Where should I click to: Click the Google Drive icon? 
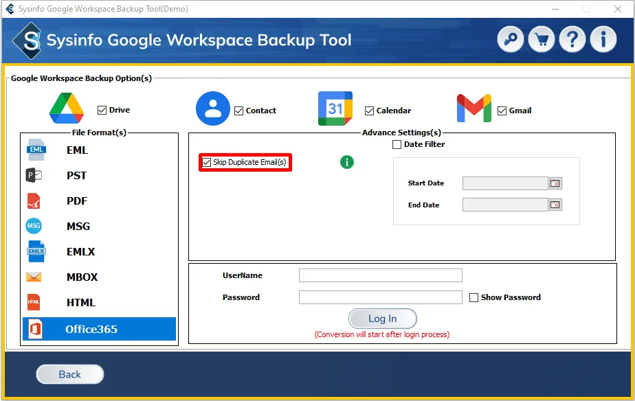(67, 108)
